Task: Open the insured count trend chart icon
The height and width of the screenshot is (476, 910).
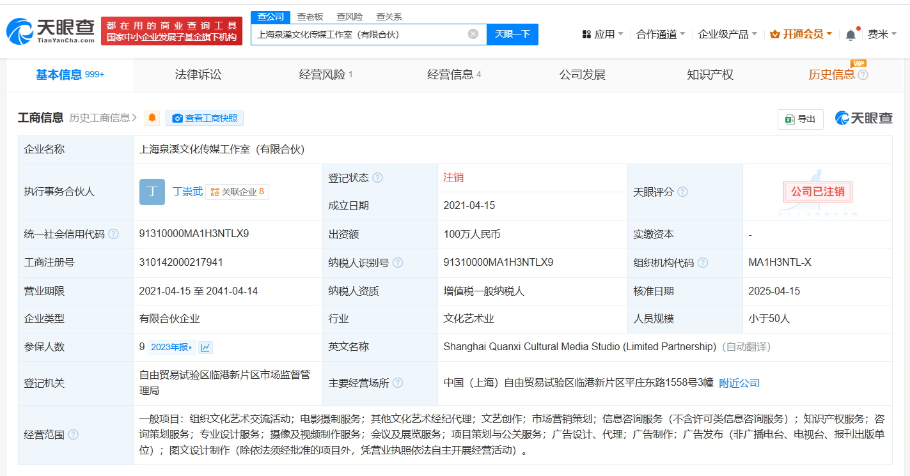Action: pyautogui.click(x=205, y=348)
